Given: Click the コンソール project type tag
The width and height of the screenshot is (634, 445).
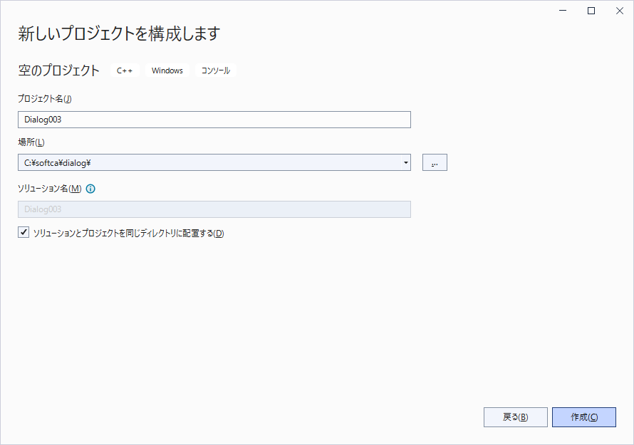Looking at the screenshot, I should [x=216, y=70].
